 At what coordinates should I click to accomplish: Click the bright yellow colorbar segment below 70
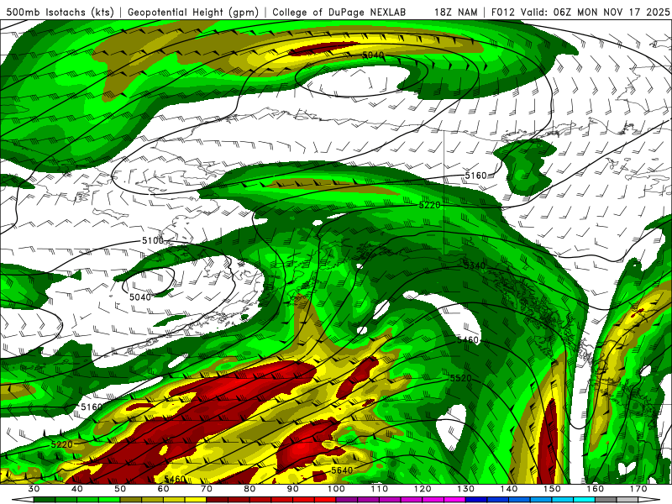(x=196, y=500)
